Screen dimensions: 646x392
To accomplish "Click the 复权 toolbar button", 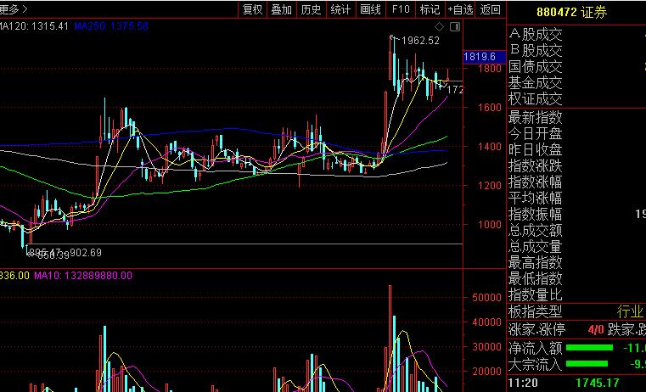I will (253, 9).
